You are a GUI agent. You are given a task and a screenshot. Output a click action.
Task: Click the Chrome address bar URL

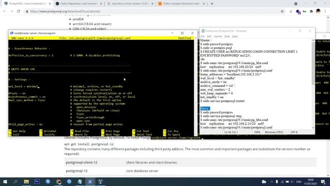pyautogui.click(x=65, y=11)
